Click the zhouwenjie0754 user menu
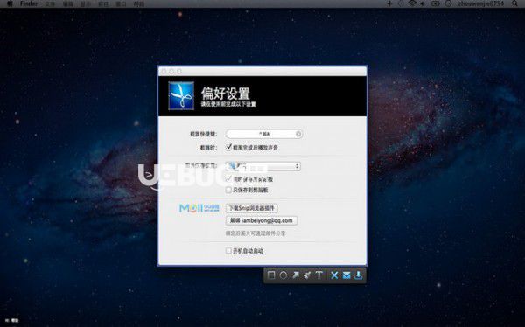This screenshot has height=327, width=525. [x=480, y=3]
